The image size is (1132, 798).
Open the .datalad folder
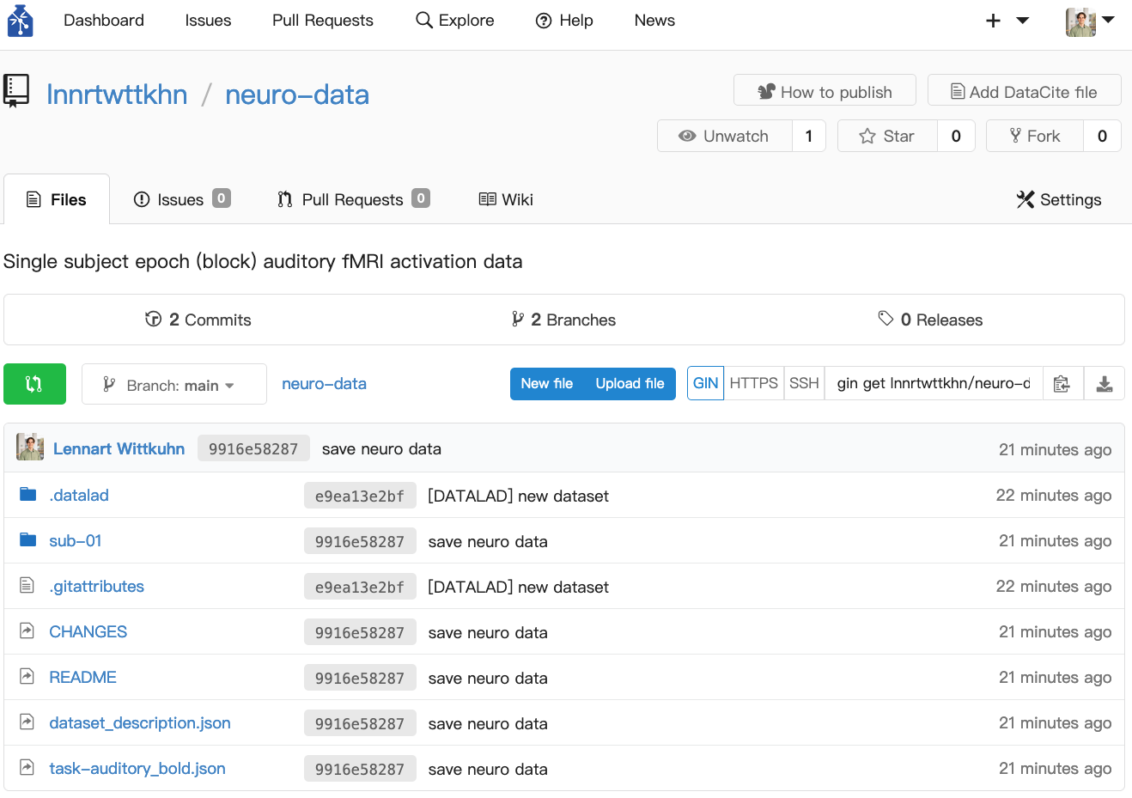(x=79, y=496)
